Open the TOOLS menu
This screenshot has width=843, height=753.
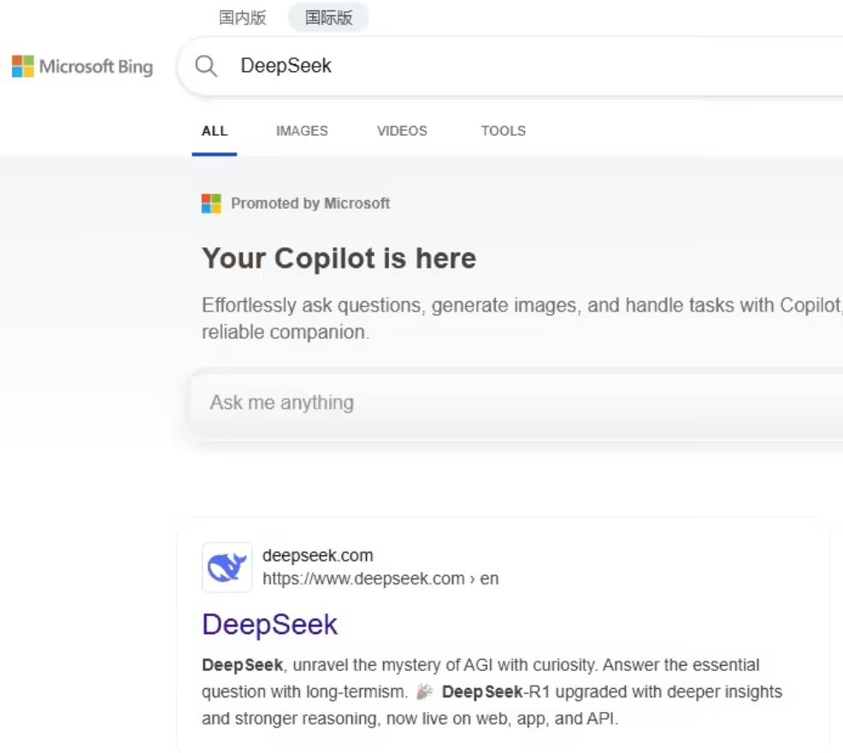pos(504,131)
